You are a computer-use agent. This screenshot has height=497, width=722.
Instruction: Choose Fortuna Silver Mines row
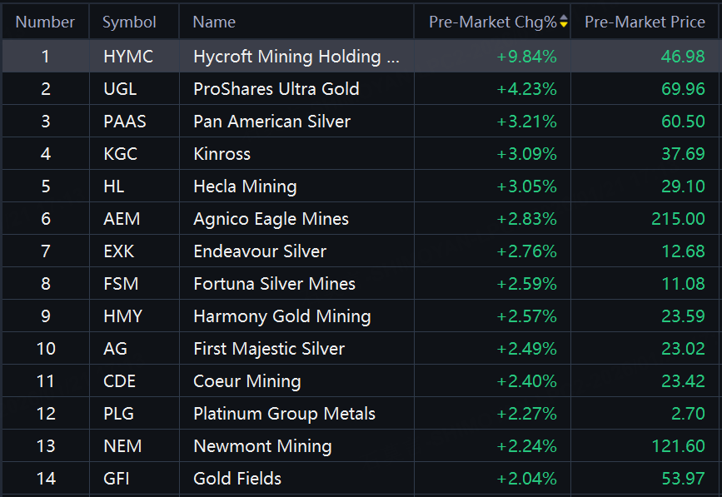[274, 284]
